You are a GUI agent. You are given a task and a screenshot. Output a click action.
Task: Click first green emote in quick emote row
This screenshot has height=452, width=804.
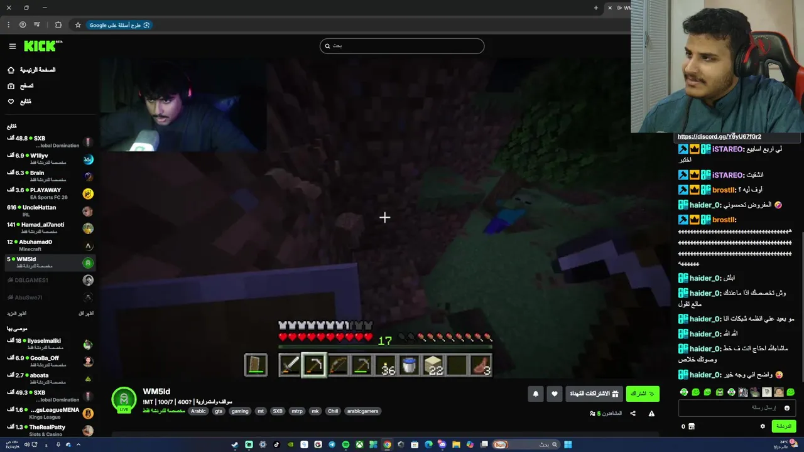684,392
